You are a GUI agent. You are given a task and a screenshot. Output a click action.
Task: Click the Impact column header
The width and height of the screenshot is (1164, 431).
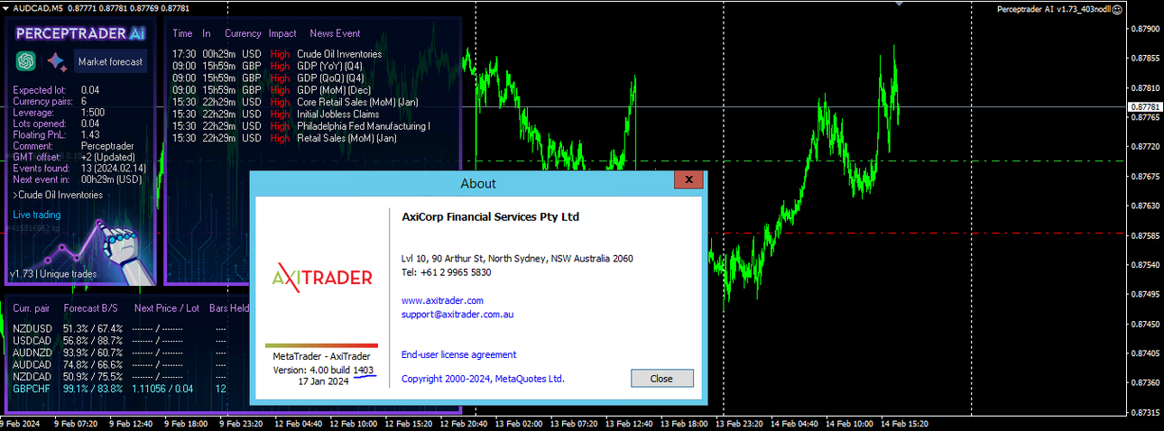(x=282, y=33)
